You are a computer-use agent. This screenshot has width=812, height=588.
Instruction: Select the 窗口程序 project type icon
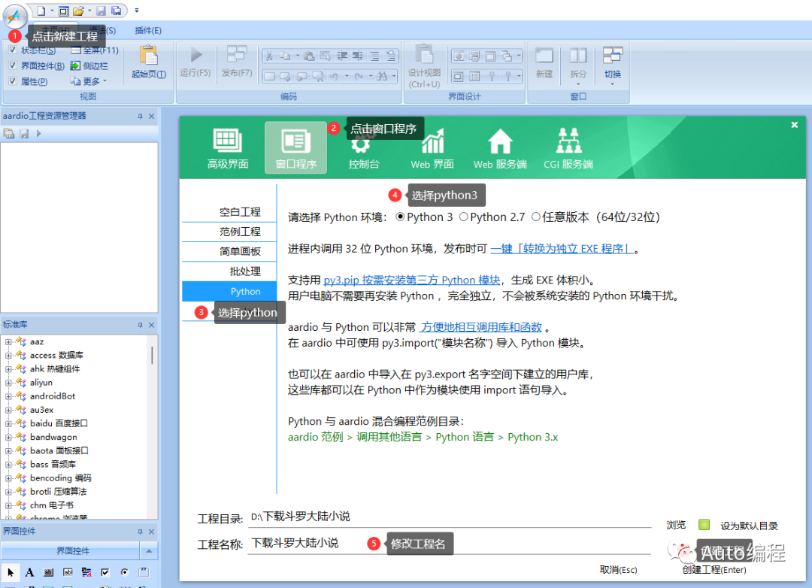[295, 147]
